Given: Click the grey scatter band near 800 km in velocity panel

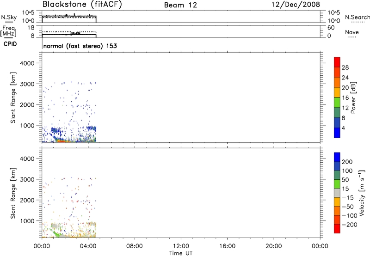Looking at the screenshot, I should tap(55, 226).
